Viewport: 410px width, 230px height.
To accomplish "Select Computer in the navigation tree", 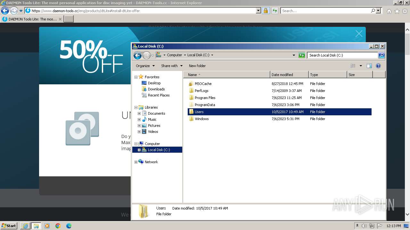I will [152, 144].
